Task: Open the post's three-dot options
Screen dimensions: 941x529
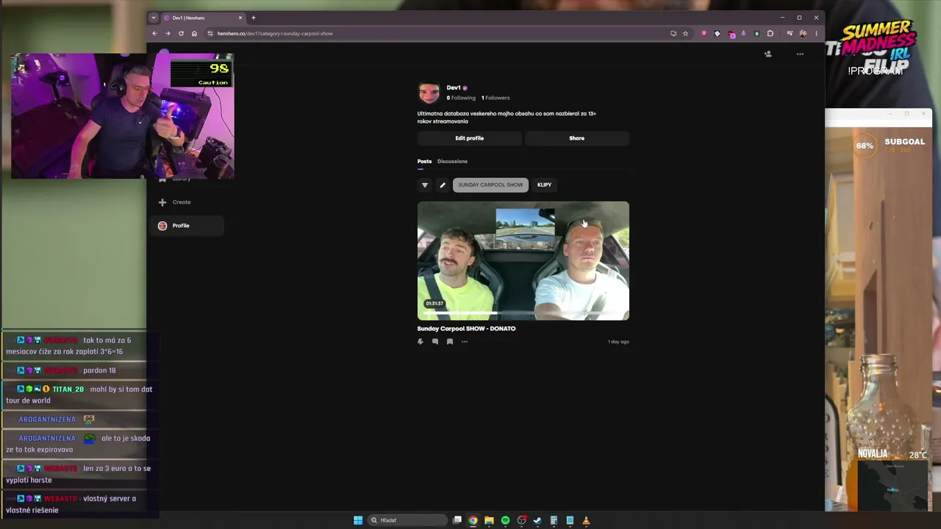Action: 465,342
